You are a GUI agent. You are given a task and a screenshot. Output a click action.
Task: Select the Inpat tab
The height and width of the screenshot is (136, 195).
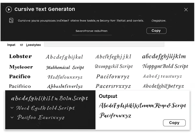(11, 45)
